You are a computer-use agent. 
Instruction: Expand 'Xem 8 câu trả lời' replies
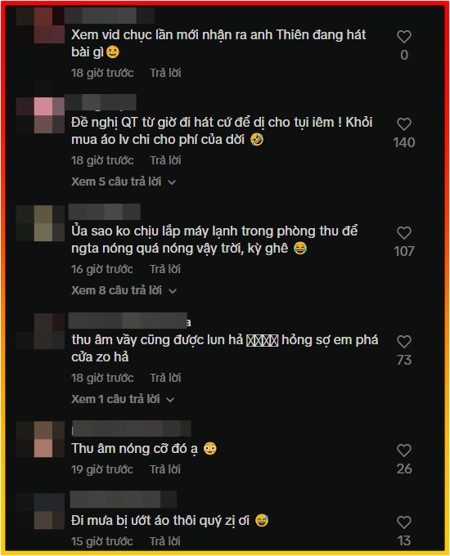[124, 291]
